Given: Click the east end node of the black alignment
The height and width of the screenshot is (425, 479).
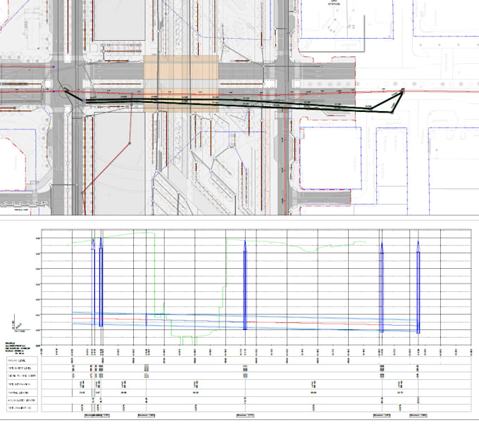Looking at the screenshot, I should 403,90.
